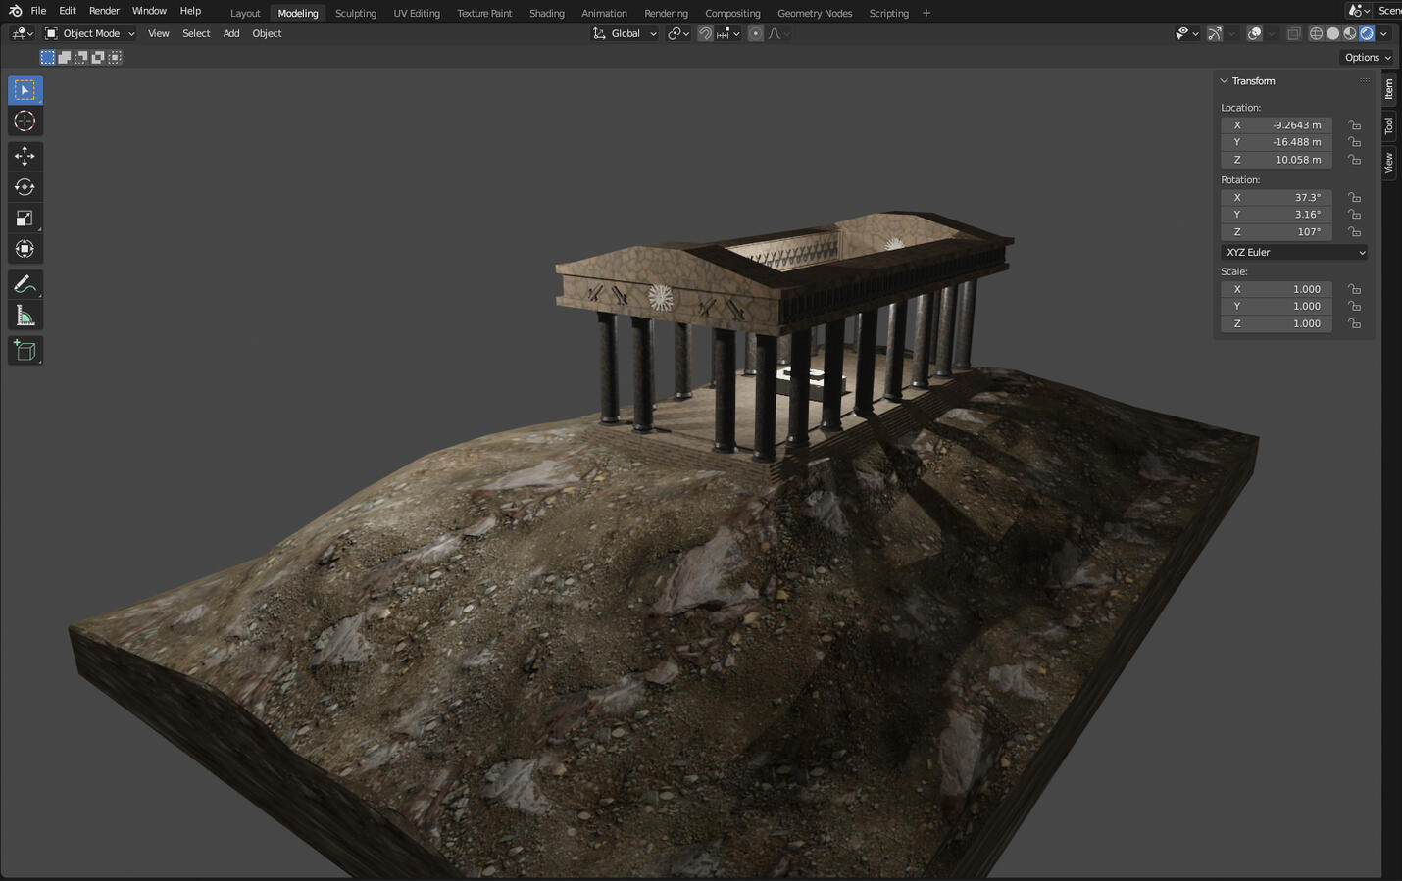Viewport: 1402px width, 881px height.
Task: Click the Options button
Action: (x=1367, y=57)
